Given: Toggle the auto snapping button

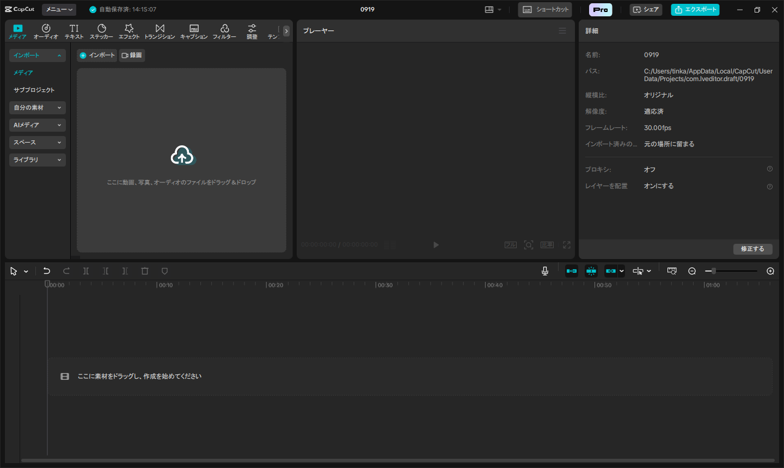Looking at the screenshot, I should tap(591, 271).
